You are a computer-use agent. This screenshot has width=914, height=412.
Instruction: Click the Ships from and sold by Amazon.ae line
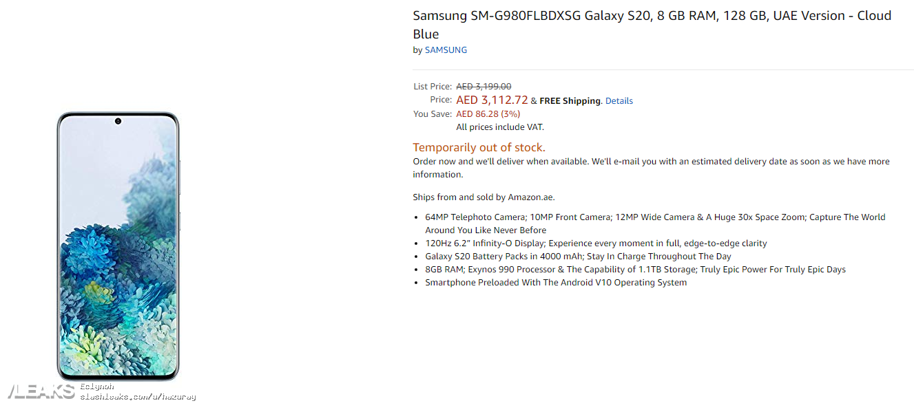click(x=484, y=197)
